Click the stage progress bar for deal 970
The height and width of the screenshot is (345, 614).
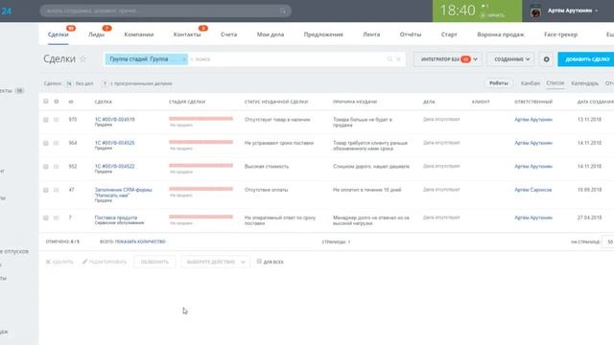point(201,119)
